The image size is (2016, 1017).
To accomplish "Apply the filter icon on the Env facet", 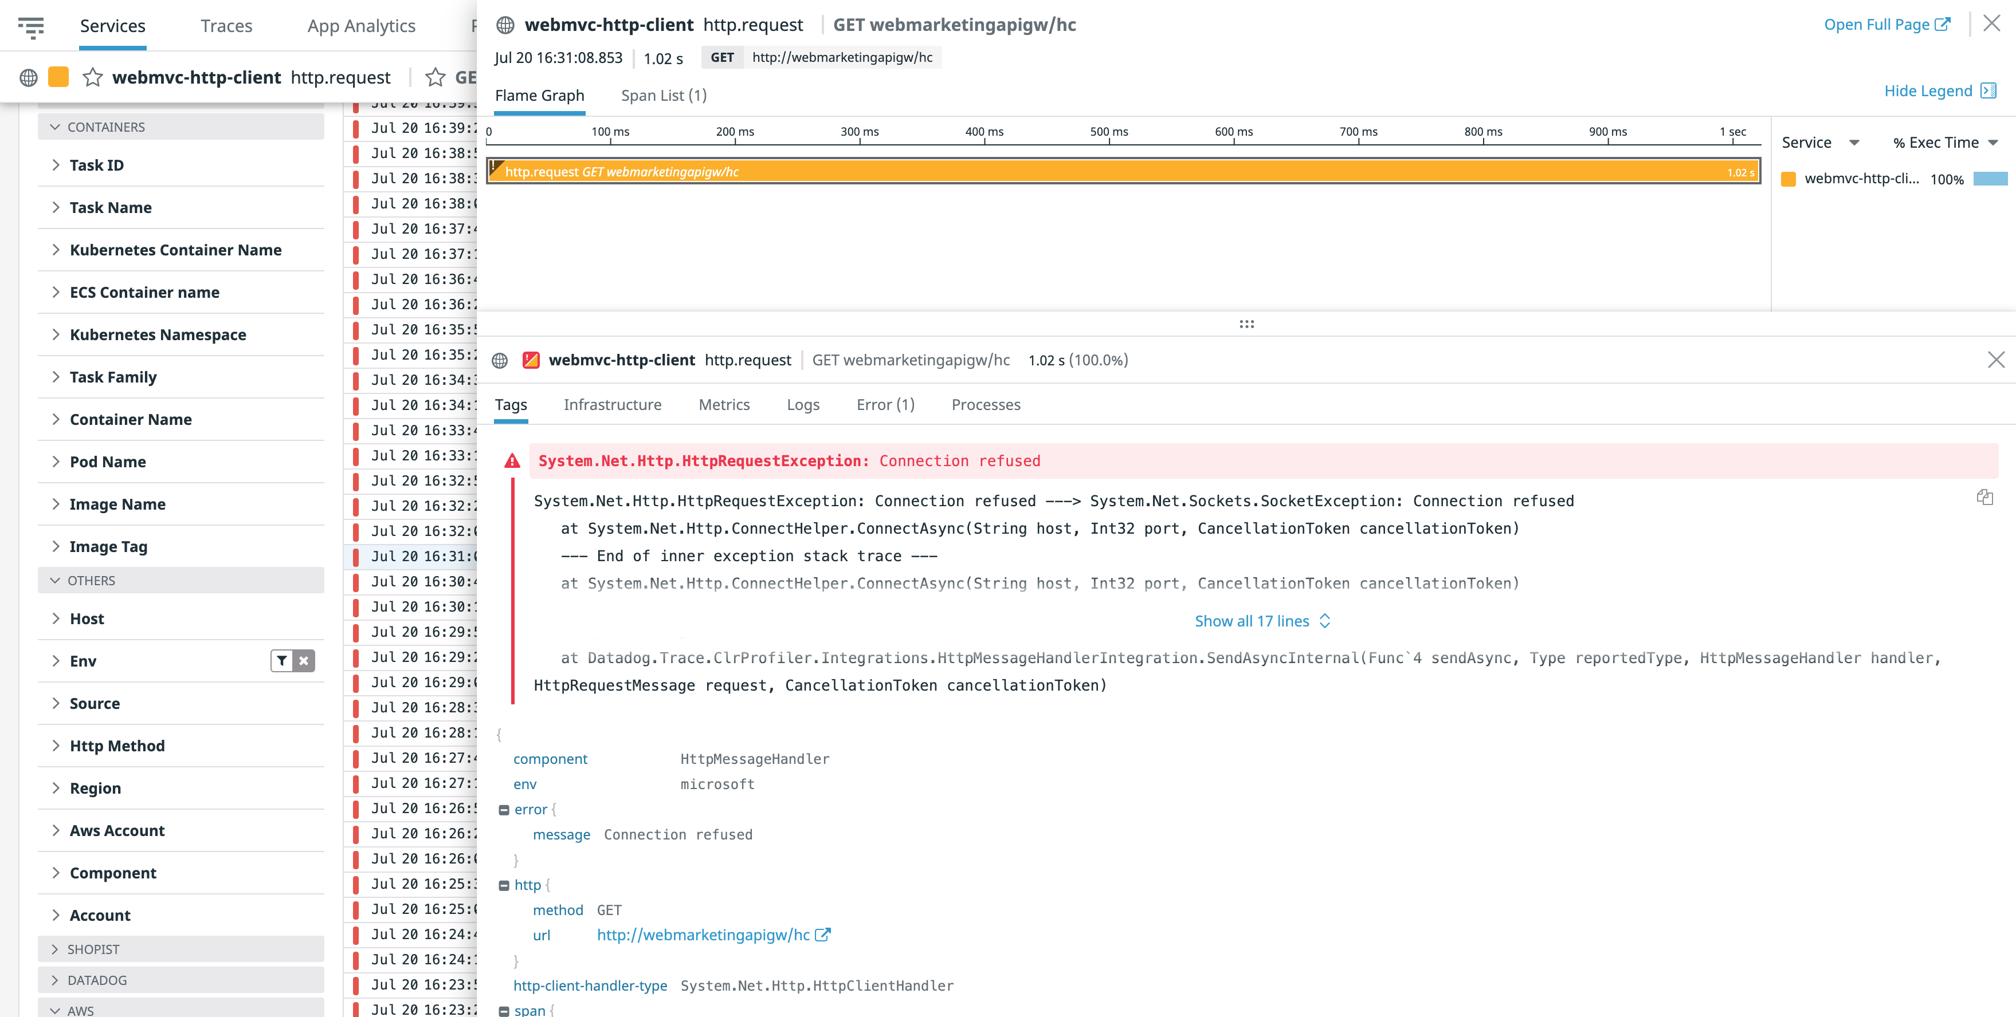I will coord(282,661).
